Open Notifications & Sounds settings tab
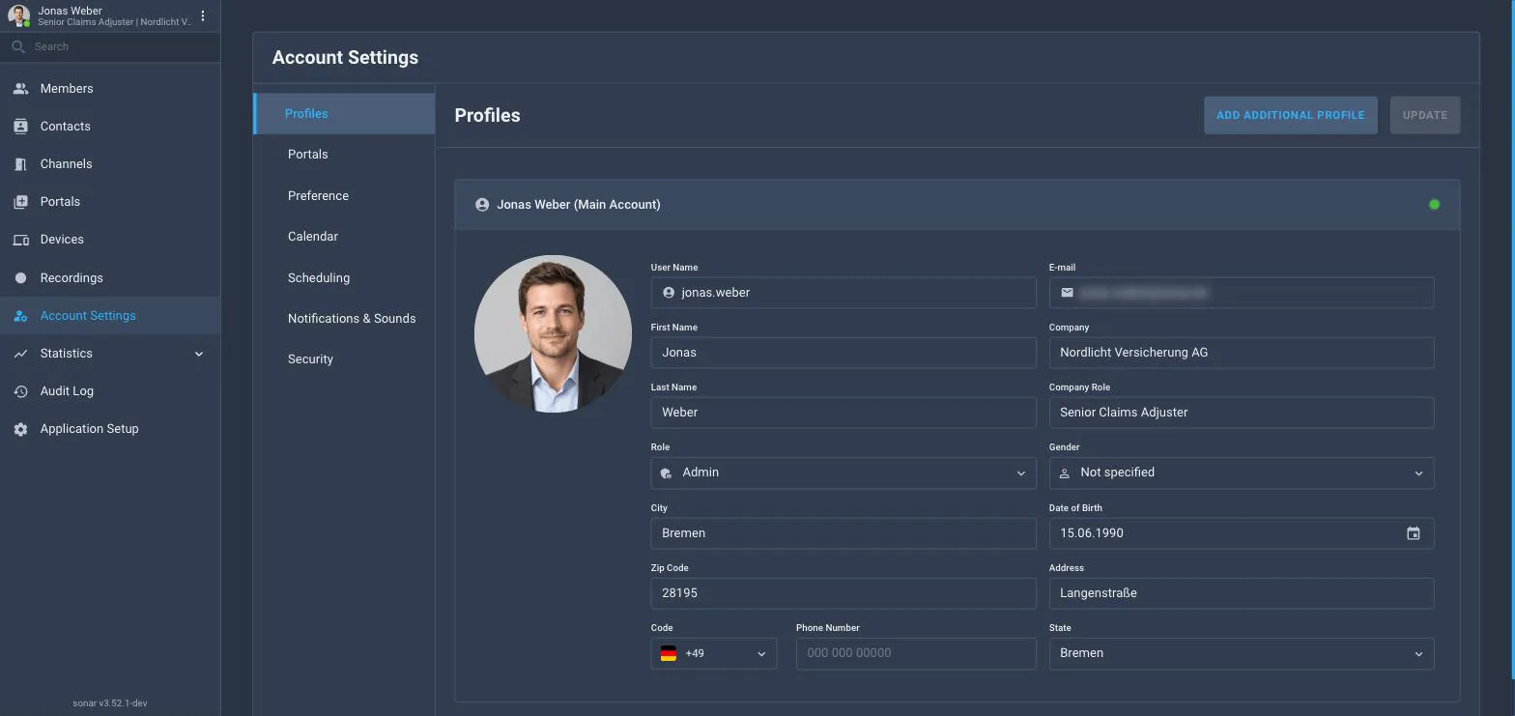Viewport: 1515px width, 716px height. point(344,318)
